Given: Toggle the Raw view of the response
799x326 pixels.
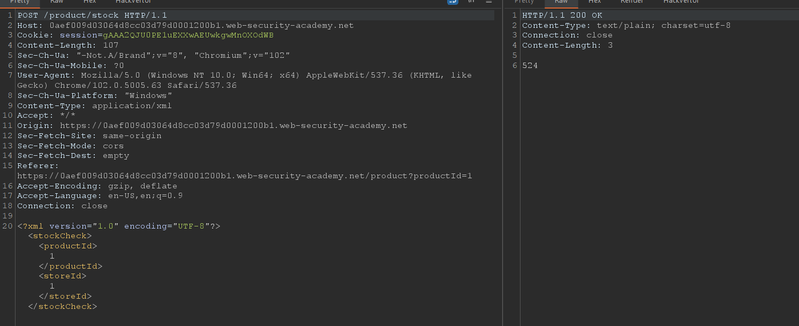Looking at the screenshot, I should (x=561, y=2).
